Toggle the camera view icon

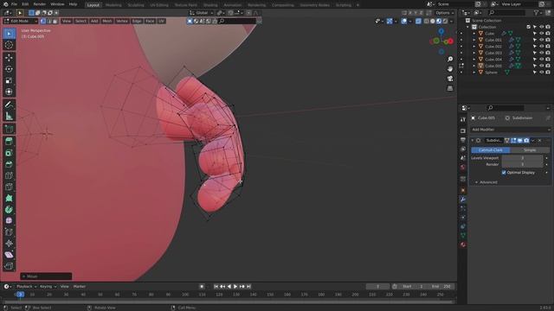(x=450, y=79)
